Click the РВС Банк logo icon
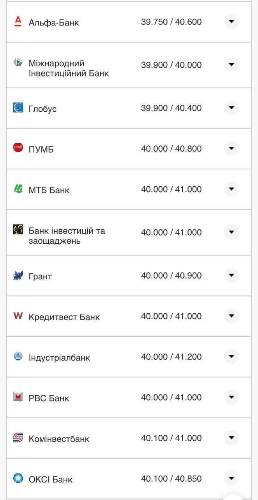This screenshot has width=258, height=500. [17, 397]
